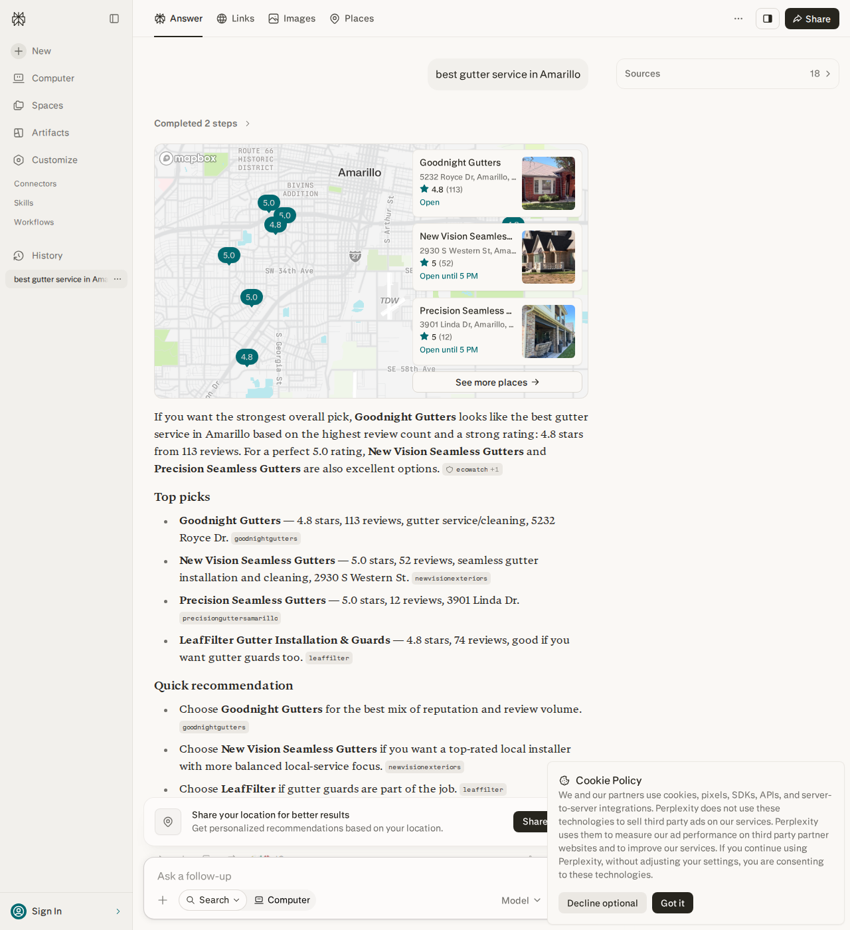Click the Got it cookie button

click(673, 903)
